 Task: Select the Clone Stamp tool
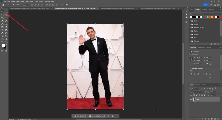pyautogui.click(x=6, y=24)
